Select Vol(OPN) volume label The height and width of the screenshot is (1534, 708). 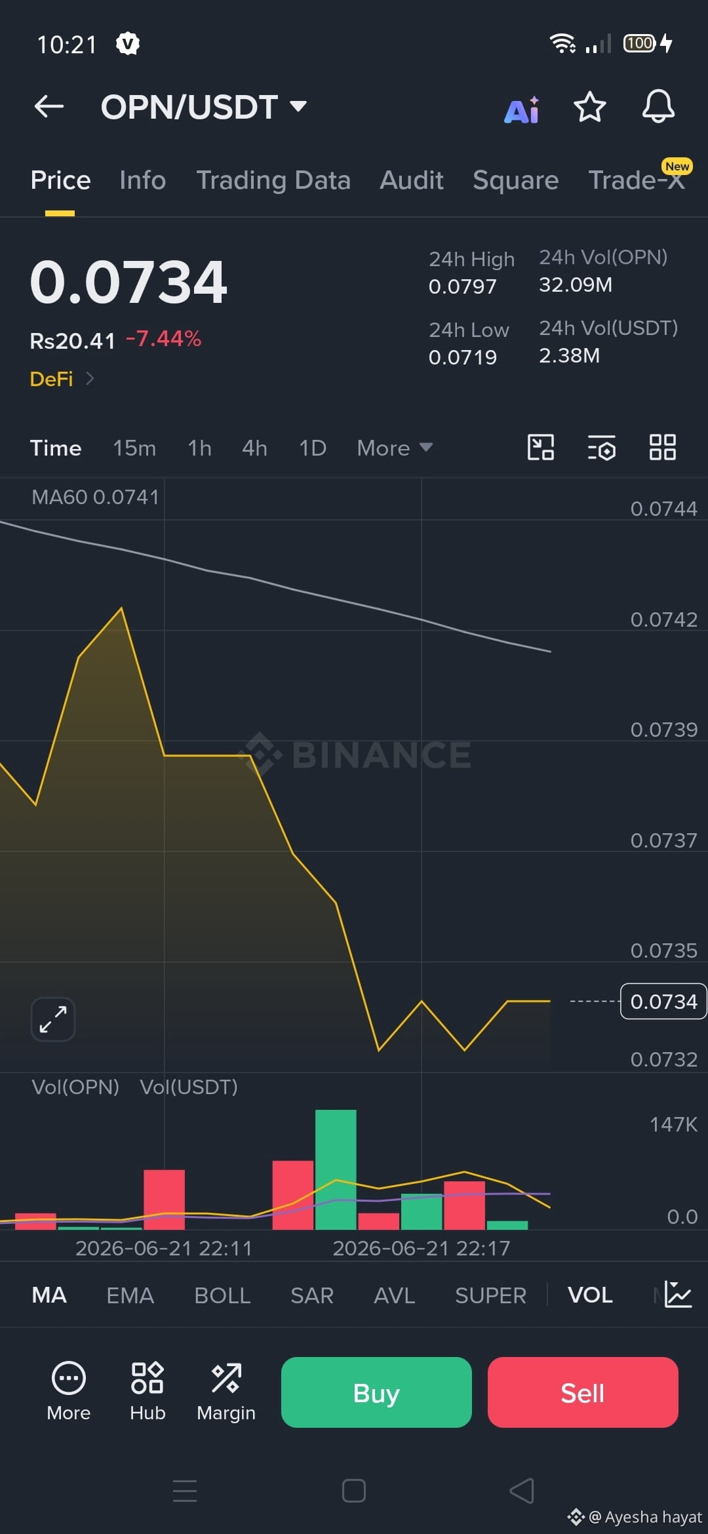point(75,1088)
